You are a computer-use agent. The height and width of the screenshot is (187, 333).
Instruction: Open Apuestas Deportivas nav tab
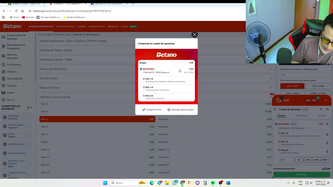click(x=41, y=26)
